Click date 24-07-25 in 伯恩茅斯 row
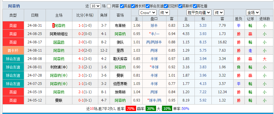Screen dimensions: 274x114 point(35,84)
